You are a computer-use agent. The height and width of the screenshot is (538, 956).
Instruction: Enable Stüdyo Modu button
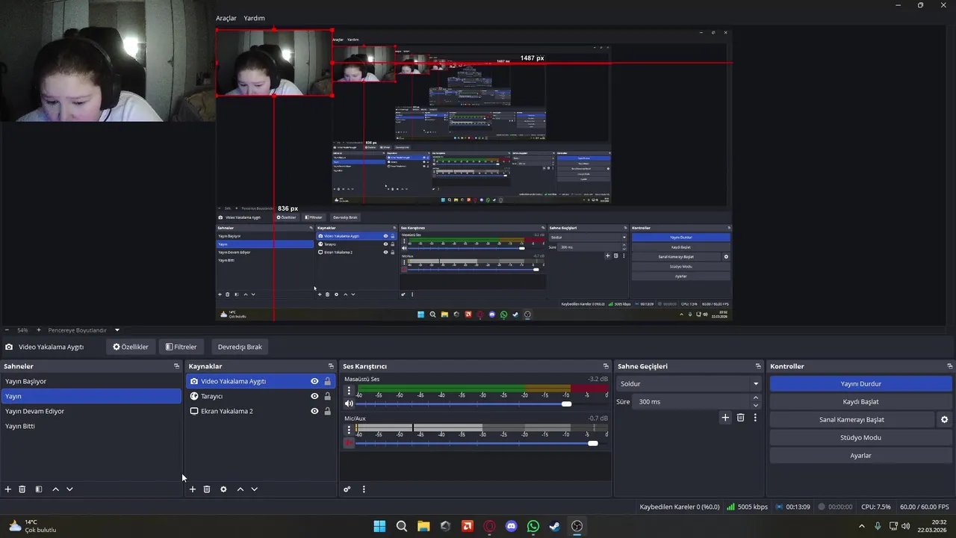coord(860,438)
